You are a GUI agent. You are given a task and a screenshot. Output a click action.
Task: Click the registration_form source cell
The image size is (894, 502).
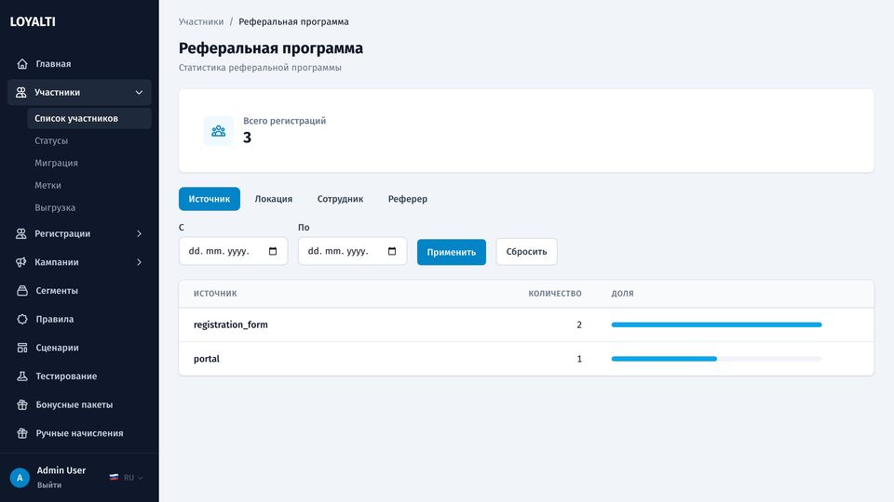pos(230,324)
